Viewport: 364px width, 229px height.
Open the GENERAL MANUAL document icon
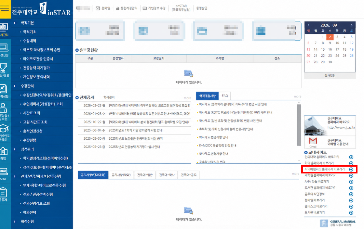click(x=324, y=223)
